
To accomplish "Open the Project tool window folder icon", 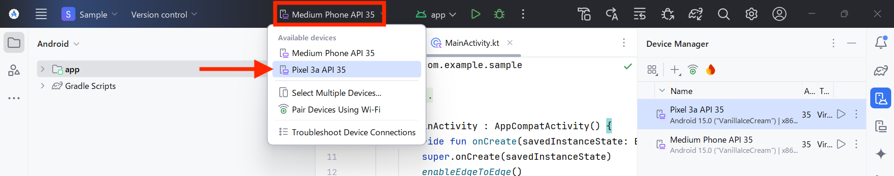I will click(x=14, y=43).
